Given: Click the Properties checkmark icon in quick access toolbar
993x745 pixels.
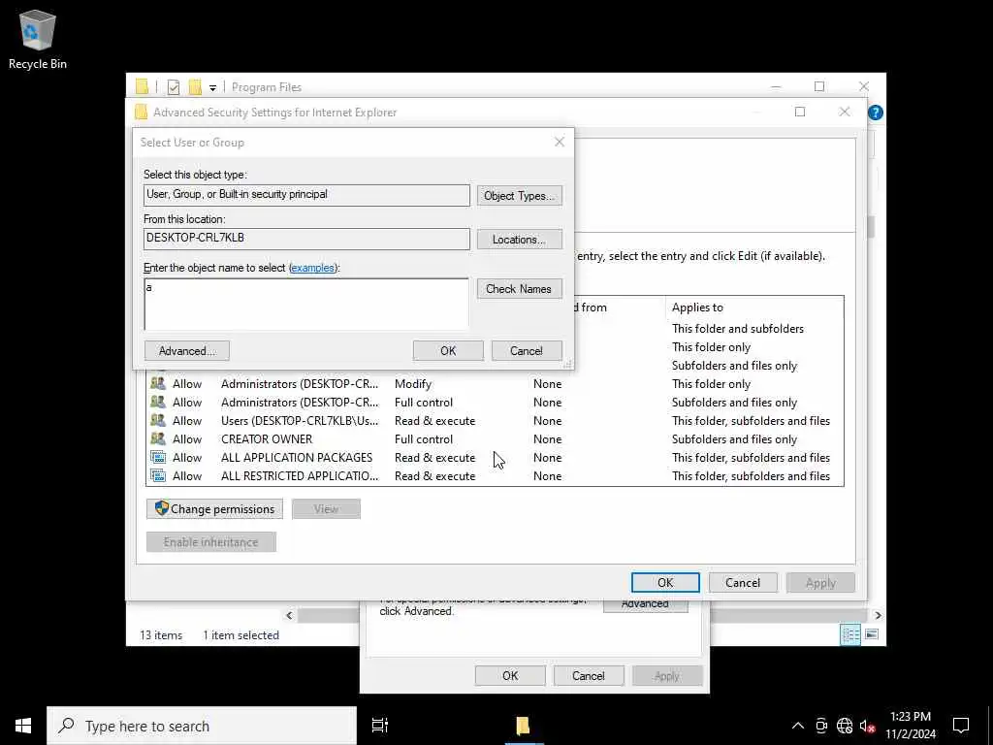Looking at the screenshot, I should [173, 87].
